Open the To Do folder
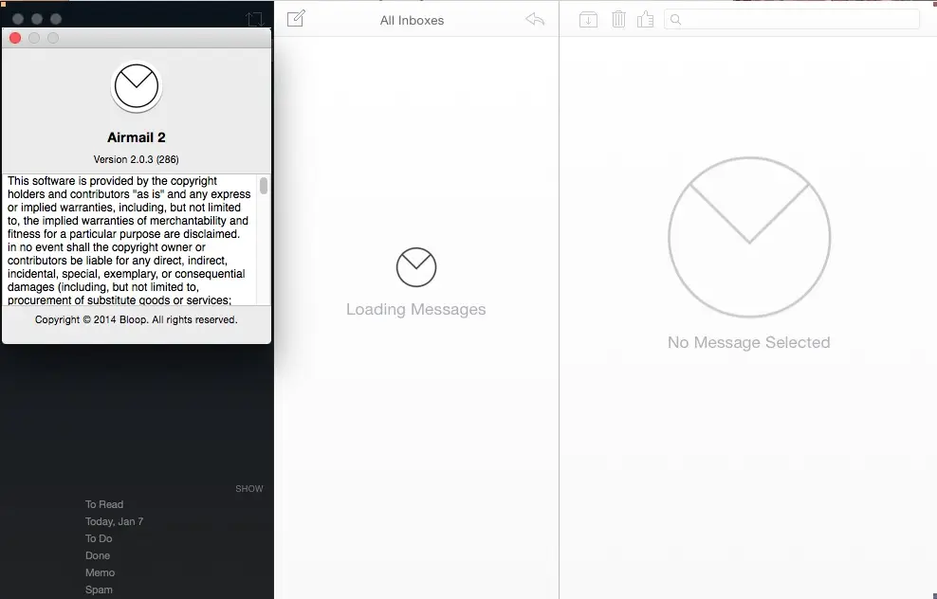 click(99, 538)
